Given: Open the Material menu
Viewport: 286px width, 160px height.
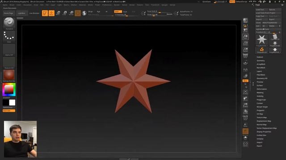Looking at the screenshot, I should pyautogui.click(x=82, y=5).
